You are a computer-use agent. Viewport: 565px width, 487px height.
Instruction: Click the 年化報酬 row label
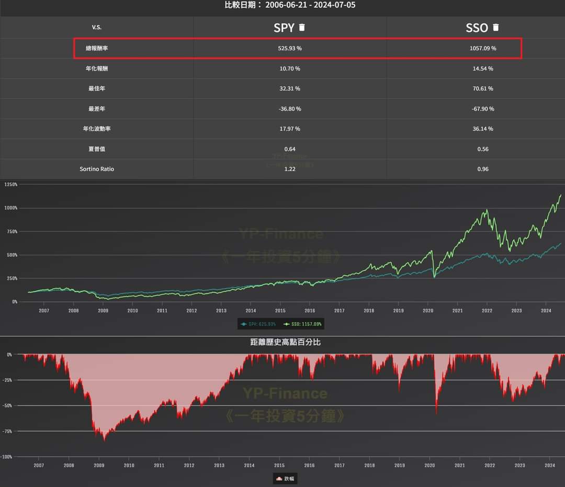click(97, 69)
